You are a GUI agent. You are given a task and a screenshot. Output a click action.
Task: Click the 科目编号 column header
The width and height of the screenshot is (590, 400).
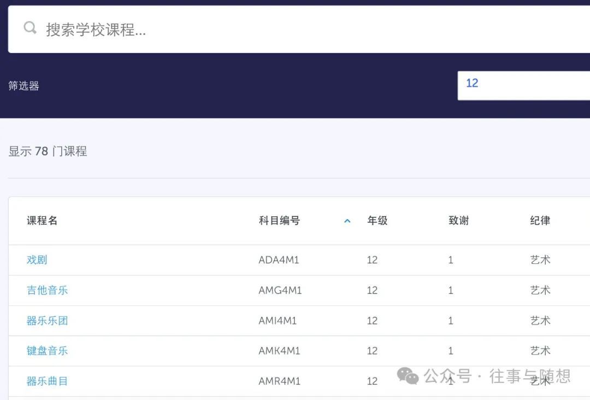[x=279, y=221]
